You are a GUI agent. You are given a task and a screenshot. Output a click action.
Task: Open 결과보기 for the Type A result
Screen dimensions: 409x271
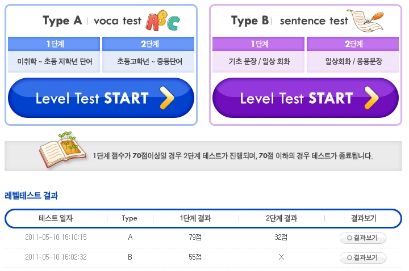[x=363, y=238]
